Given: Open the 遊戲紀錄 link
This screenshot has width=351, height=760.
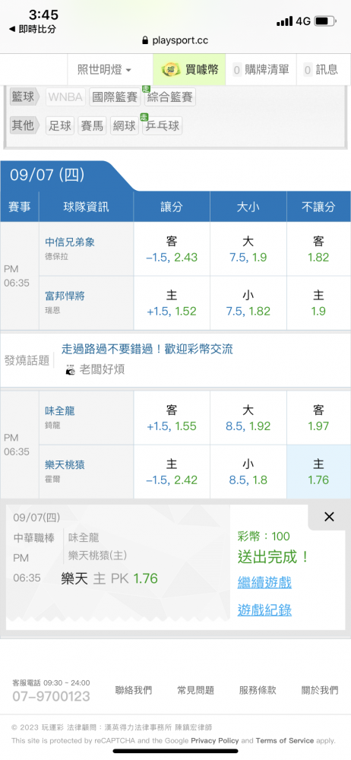Looking at the screenshot, I should (264, 610).
